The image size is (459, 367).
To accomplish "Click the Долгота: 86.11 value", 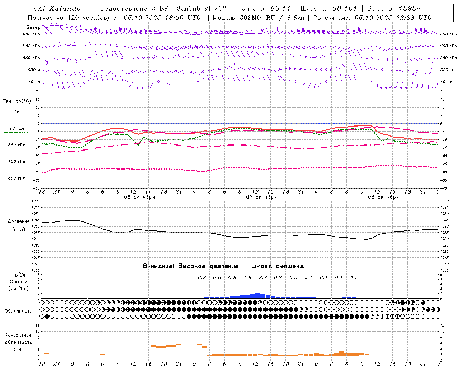I will 263,9.
